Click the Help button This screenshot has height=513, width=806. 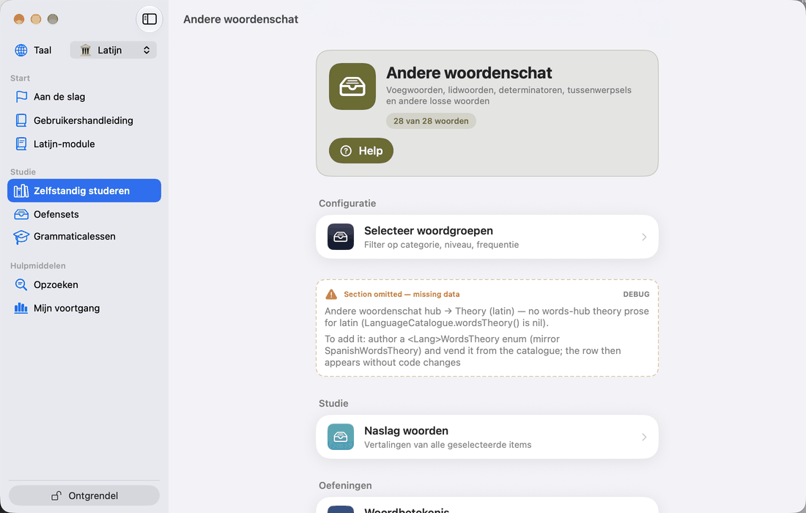click(361, 151)
